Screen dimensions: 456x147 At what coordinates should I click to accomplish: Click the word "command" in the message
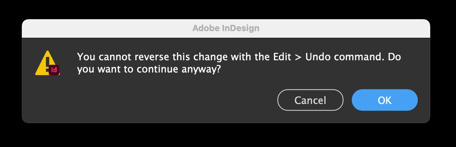point(356,57)
